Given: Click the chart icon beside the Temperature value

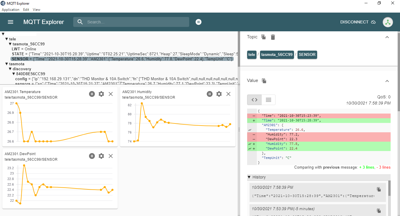Looking at the screenshot, I should tap(250, 130).
